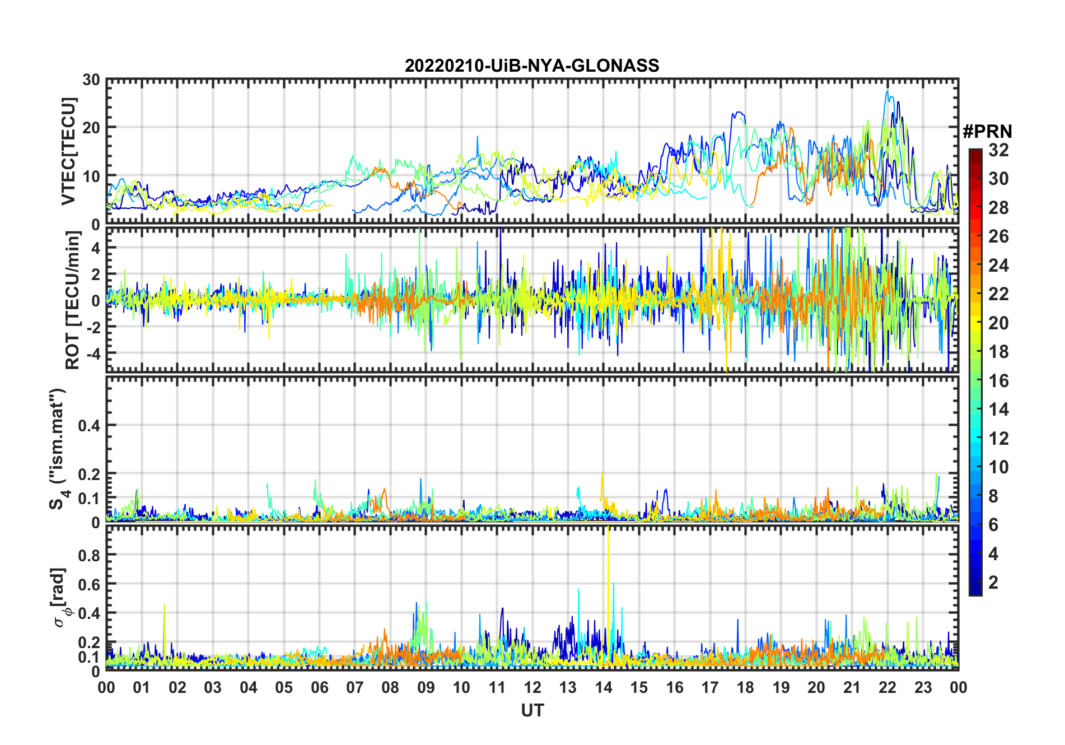Click colorbar tick label 30
The image size is (1065, 745).
coord(998,179)
